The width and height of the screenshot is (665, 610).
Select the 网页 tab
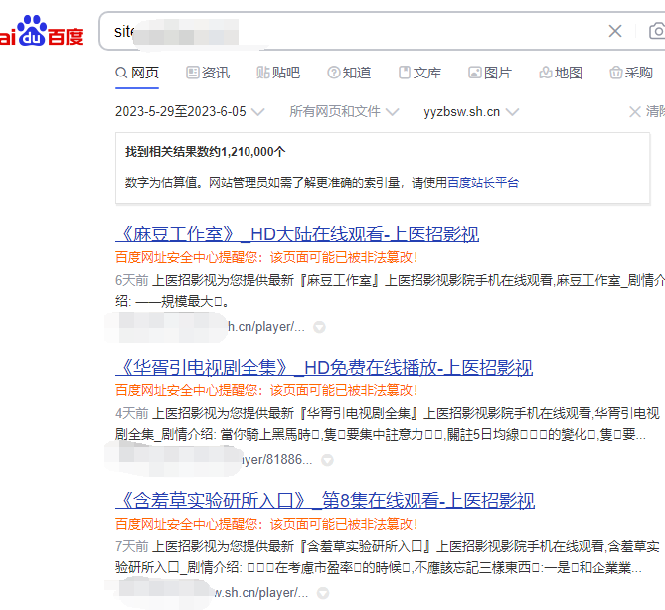[x=137, y=73]
